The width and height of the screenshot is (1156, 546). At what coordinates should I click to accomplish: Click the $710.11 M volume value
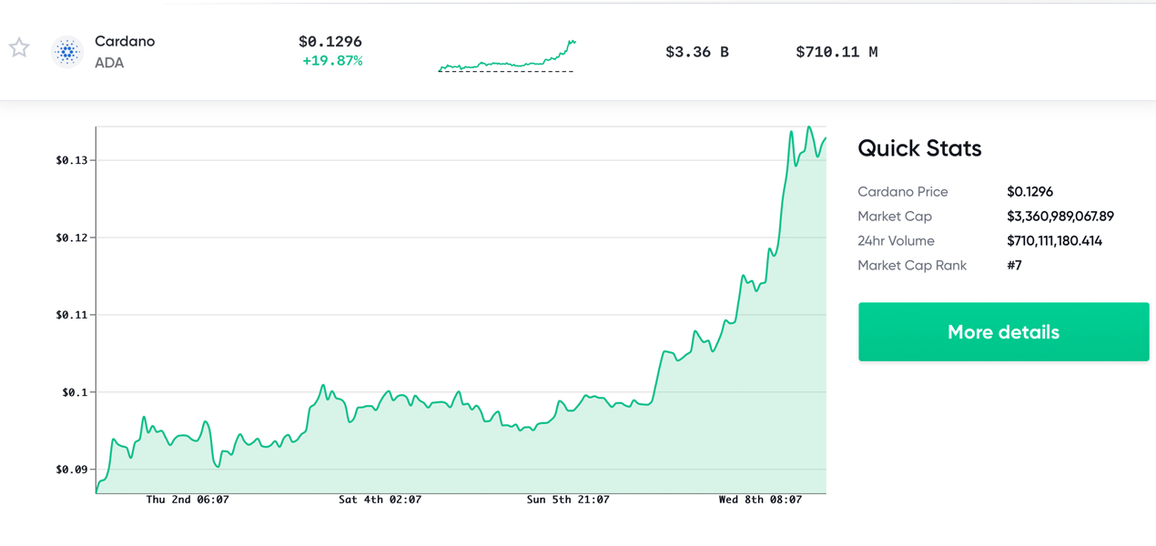point(837,52)
